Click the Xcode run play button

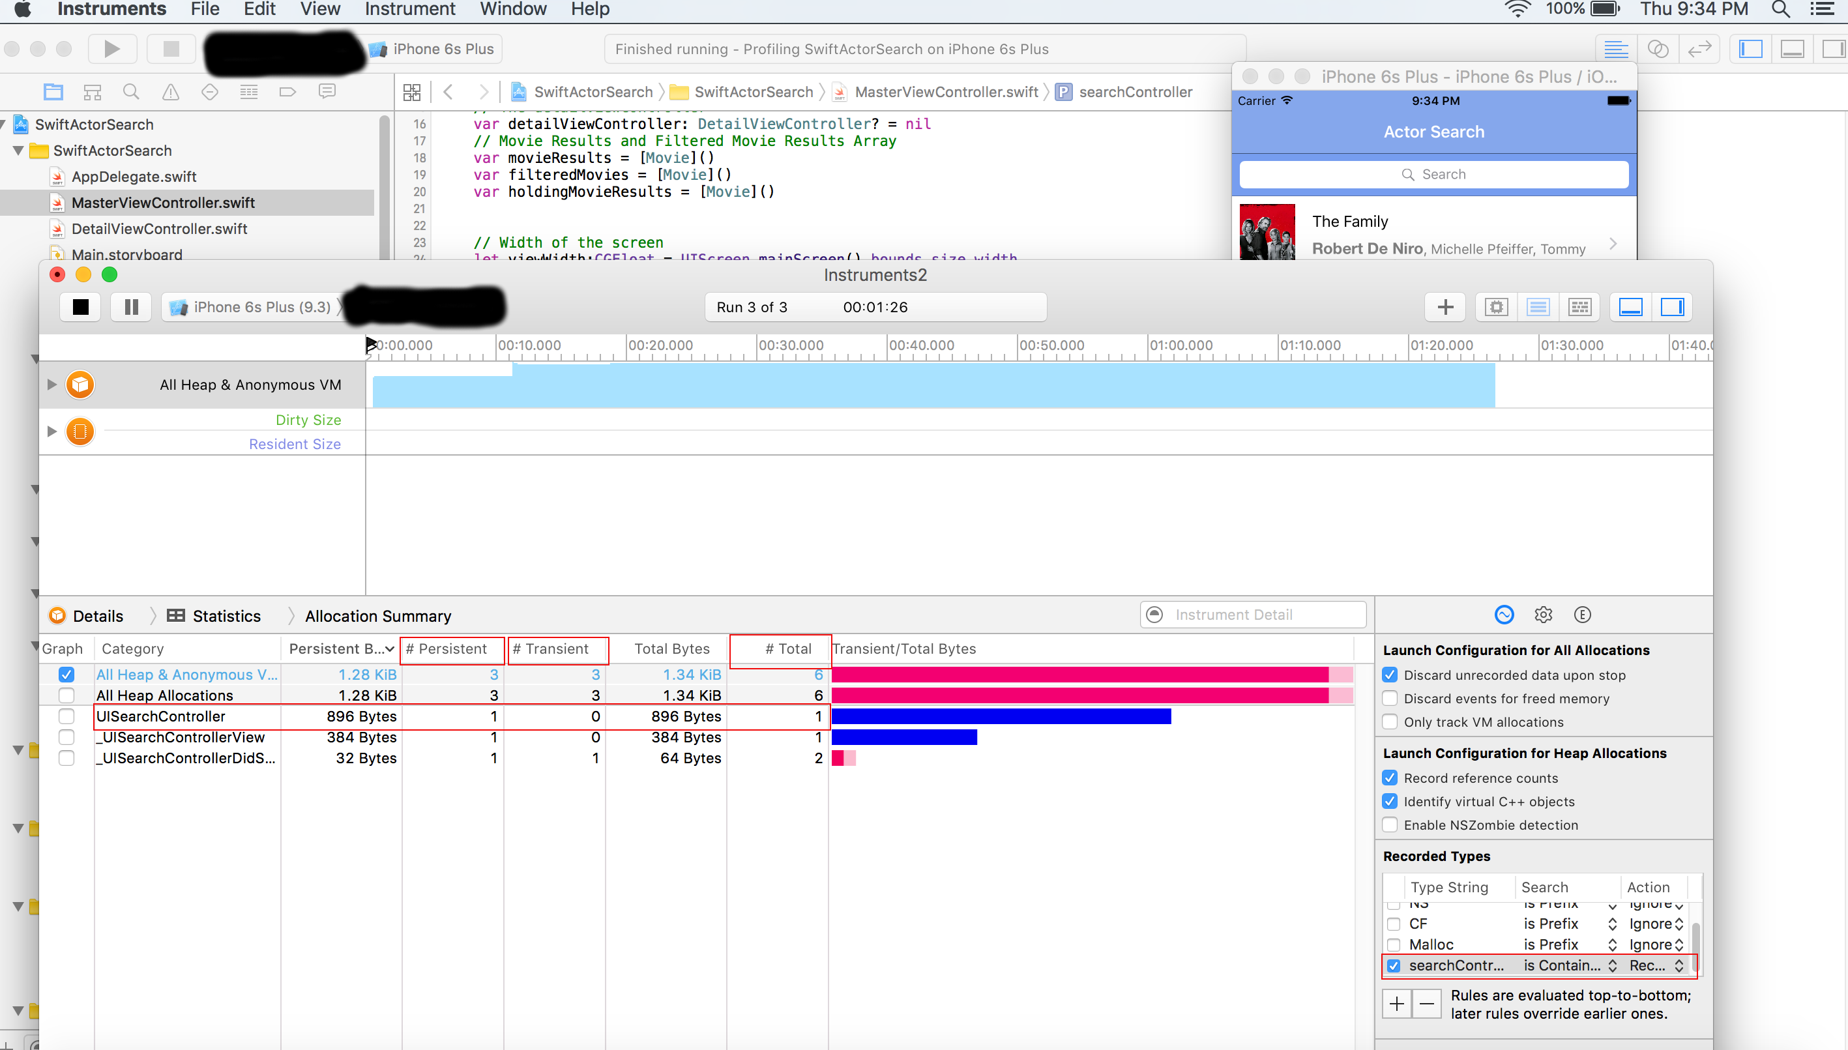pos(111,49)
